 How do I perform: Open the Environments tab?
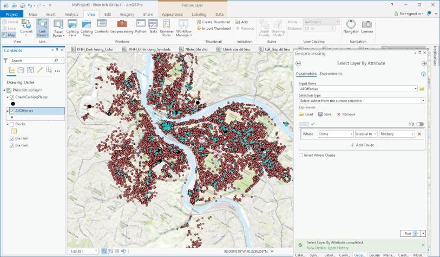(x=331, y=74)
